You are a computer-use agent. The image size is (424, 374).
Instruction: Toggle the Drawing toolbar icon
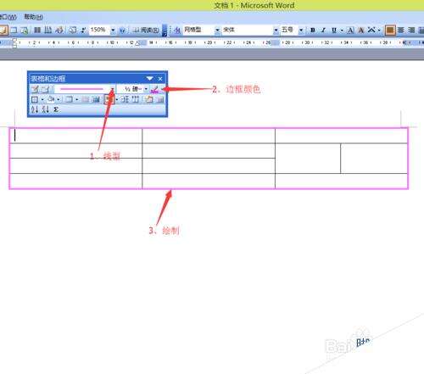[x=59, y=30]
